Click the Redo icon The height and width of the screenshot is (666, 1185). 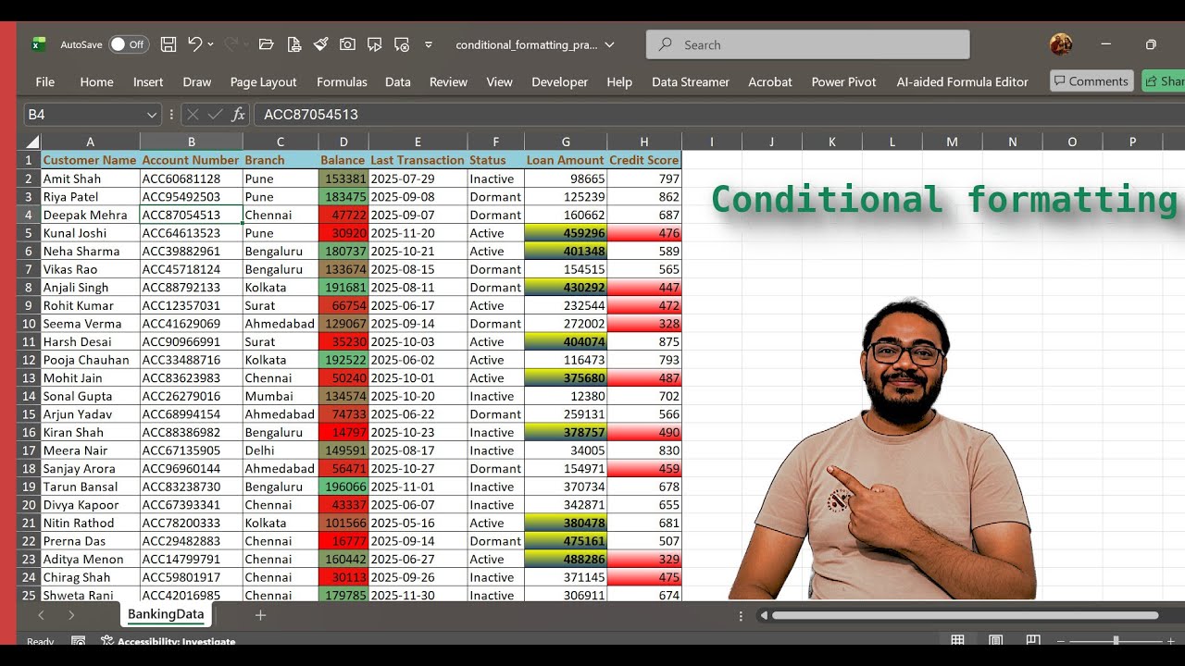click(x=231, y=43)
